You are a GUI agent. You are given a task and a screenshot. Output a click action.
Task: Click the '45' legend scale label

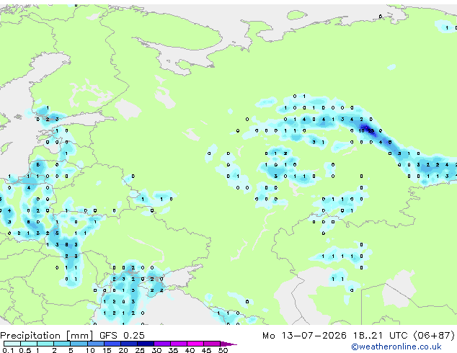206,350
